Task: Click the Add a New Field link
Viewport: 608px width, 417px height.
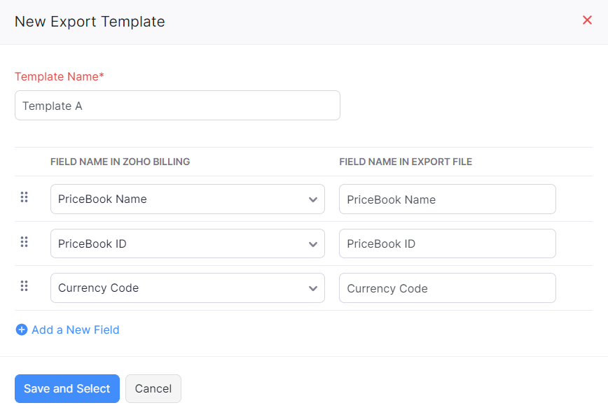Action: pyautogui.click(x=75, y=330)
